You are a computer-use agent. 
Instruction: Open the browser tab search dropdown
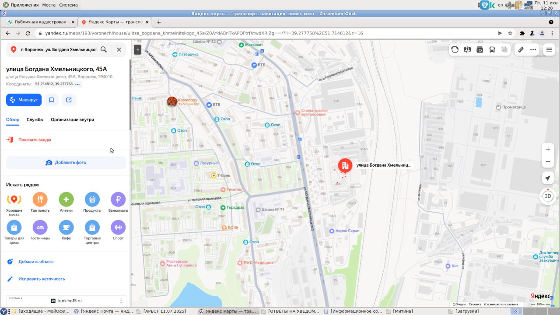click(x=551, y=22)
